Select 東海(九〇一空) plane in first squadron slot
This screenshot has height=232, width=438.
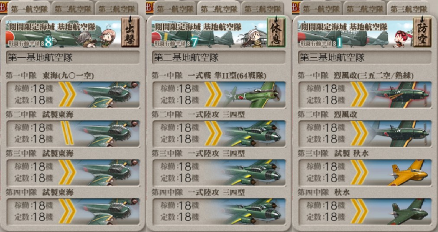point(73,95)
